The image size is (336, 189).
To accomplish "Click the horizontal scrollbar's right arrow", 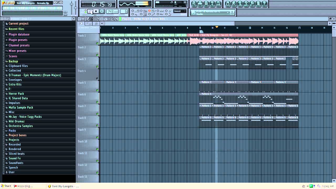I will tap(330, 23).
